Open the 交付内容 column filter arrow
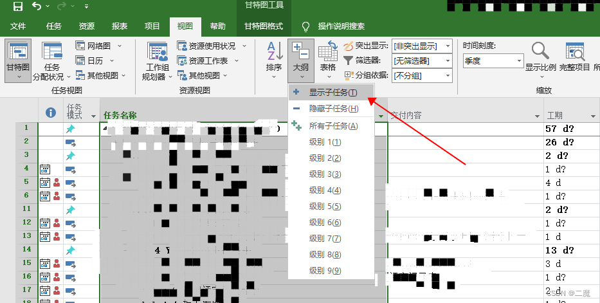 537,116
